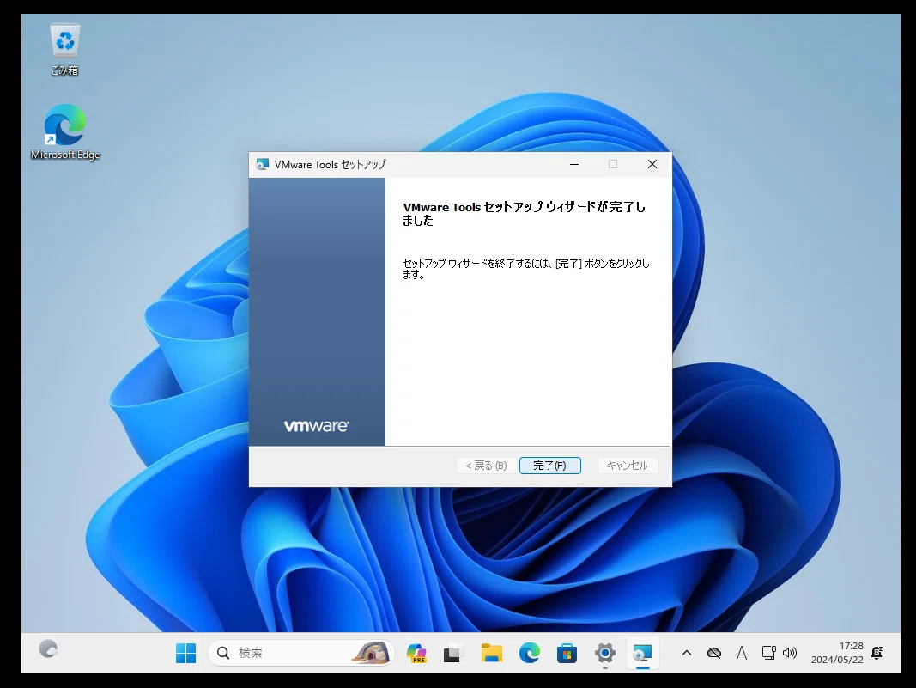This screenshot has width=916, height=688.
Task: Click the maximize button of VMware Tools setup
Action: (x=613, y=164)
